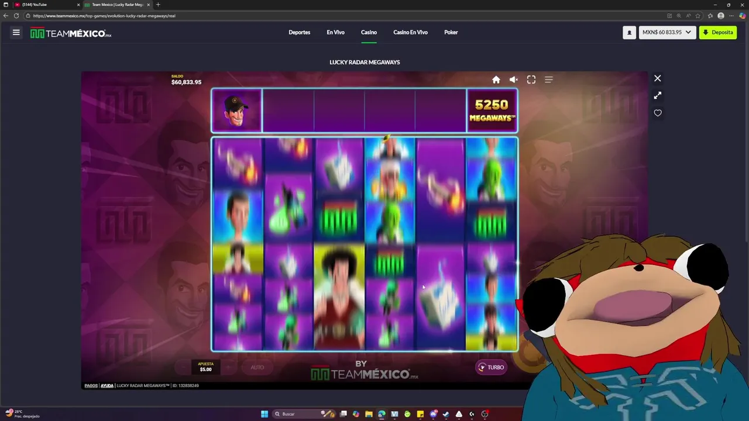Reload the page in browser
This screenshot has height=421, width=749.
16,16
